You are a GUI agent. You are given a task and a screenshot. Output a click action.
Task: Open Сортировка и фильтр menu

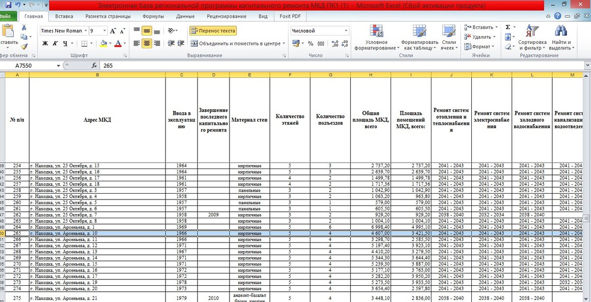[x=532, y=37]
